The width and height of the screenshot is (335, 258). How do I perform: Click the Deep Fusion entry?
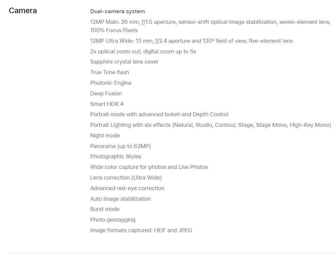pyautogui.click(x=106, y=93)
